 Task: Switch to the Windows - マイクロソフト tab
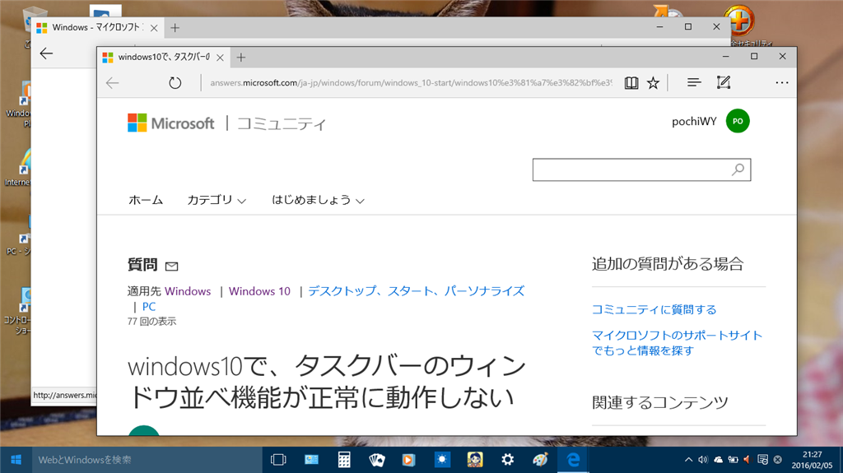[x=96, y=28]
